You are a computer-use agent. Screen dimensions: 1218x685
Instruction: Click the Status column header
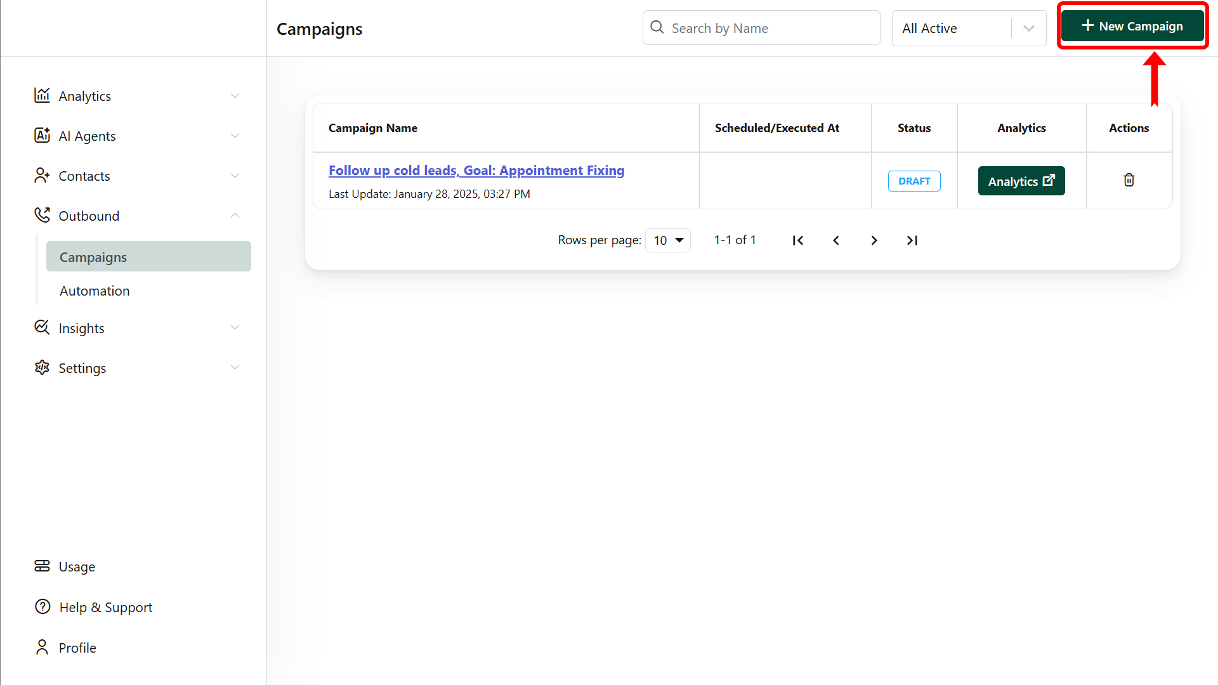pos(914,127)
